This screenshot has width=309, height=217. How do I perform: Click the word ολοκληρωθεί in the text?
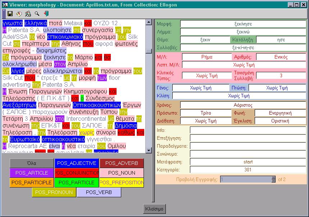(20, 64)
